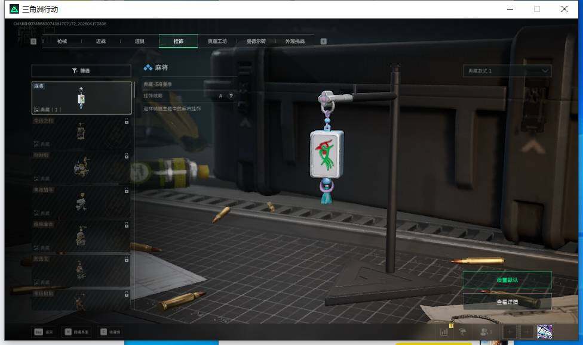Click the blue diamond rarity icon beside 麻将
Viewport: 583px width, 345px height.
pyautogui.click(x=148, y=67)
